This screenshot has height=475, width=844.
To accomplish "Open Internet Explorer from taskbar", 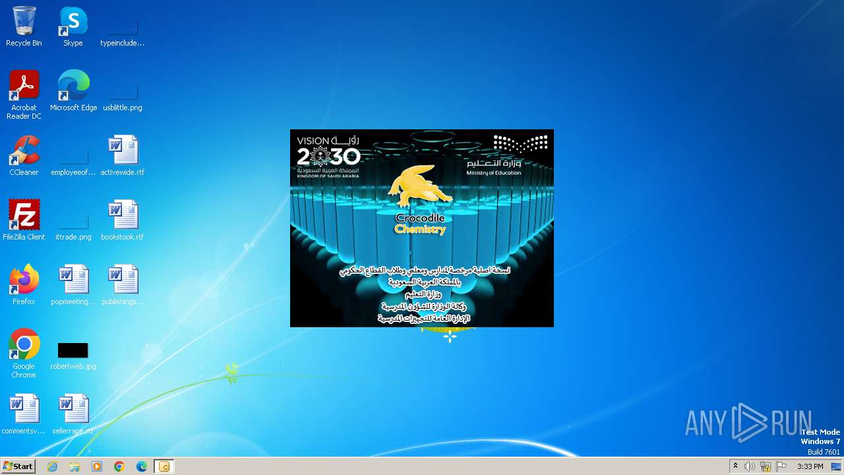I will (52, 466).
